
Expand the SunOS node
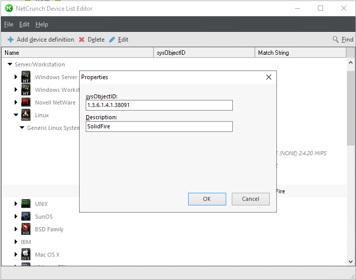click(16, 217)
